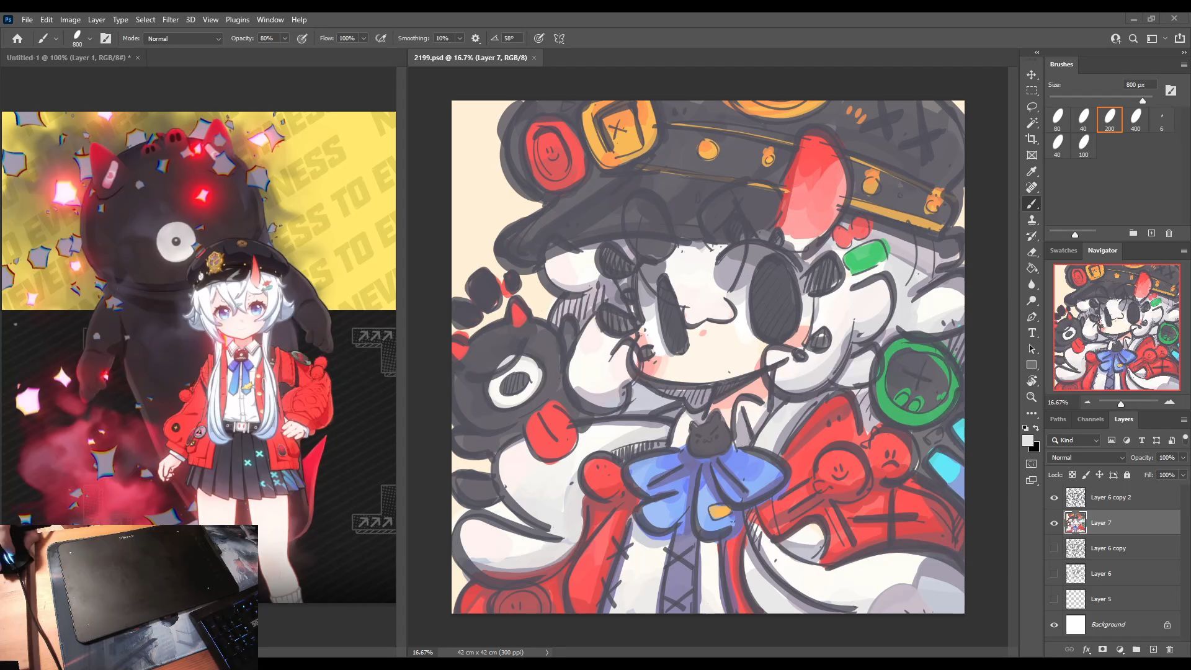Screen dimensions: 1191x670
Task: Open the layer Fill dropdown arrow
Action: click(x=1183, y=475)
